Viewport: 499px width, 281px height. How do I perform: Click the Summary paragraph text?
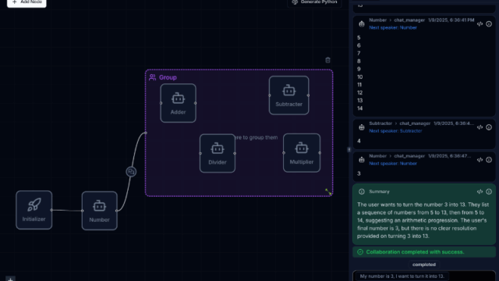(x=422, y=220)
